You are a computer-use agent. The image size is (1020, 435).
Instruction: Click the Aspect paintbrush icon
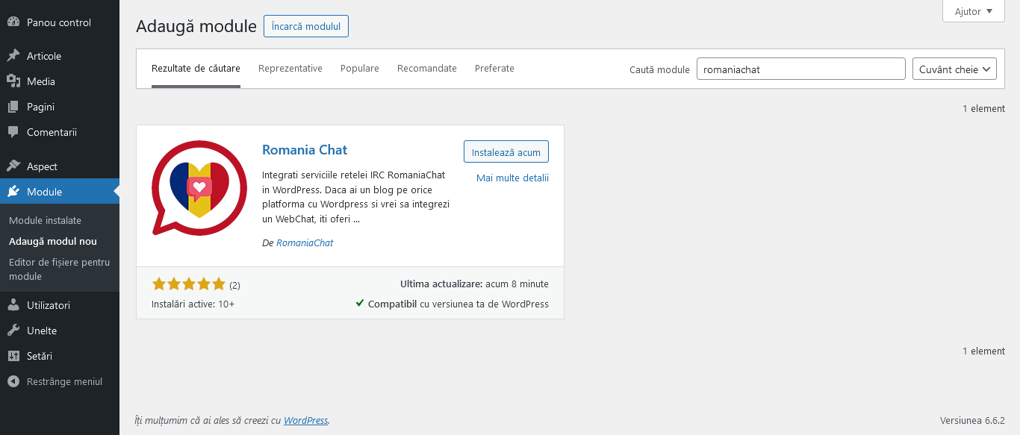click(x=13, y=166)
